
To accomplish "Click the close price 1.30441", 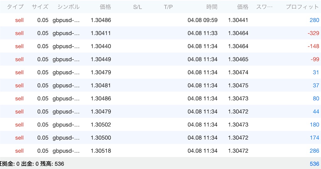I will (x=238, y=20).
